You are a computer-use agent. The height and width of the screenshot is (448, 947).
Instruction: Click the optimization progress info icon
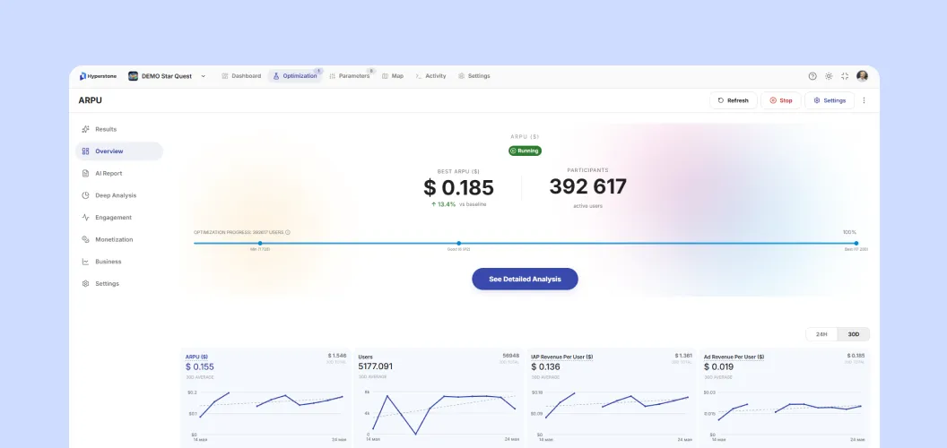click(288, 232)
